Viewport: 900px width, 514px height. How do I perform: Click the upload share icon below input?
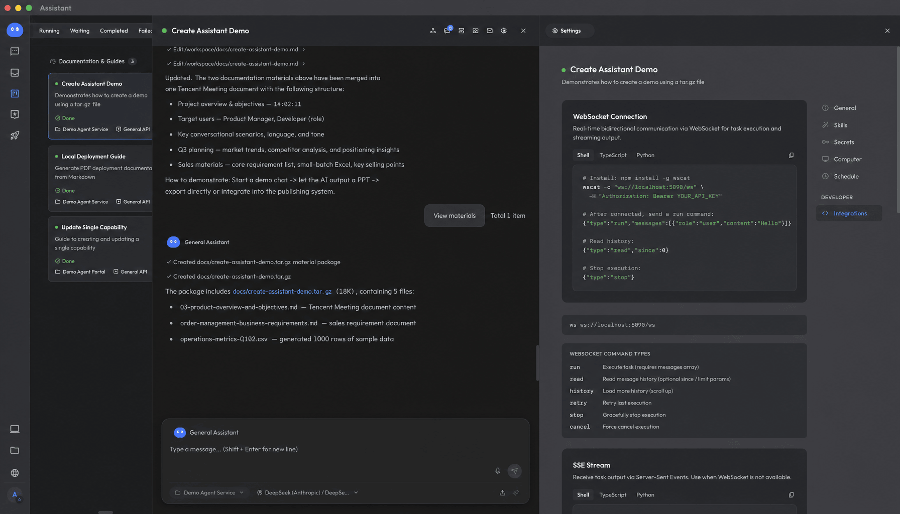(502, 493)
